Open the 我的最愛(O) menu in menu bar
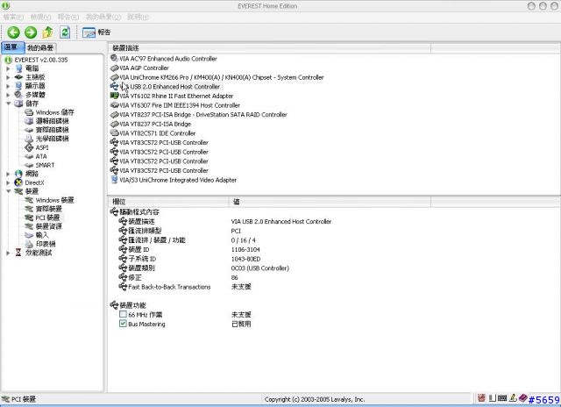 point(103,17)
